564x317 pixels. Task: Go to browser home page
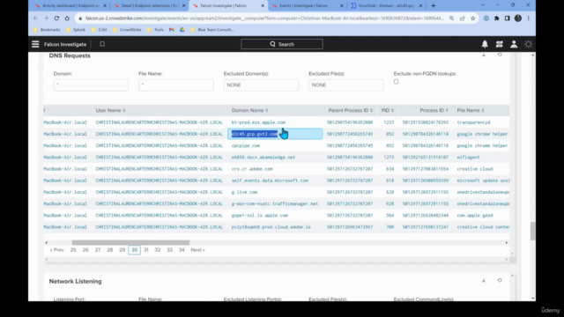point(67,18)
